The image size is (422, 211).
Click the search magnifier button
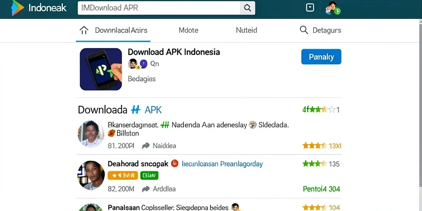247,8
